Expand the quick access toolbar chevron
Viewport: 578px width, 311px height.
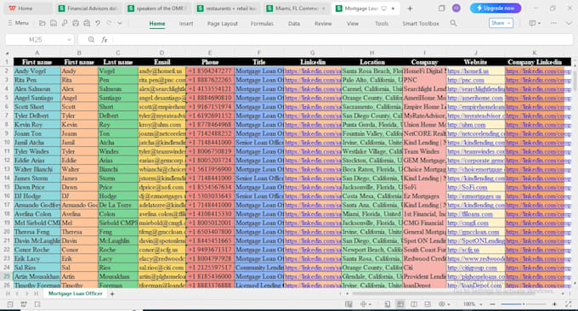(120, 23)
